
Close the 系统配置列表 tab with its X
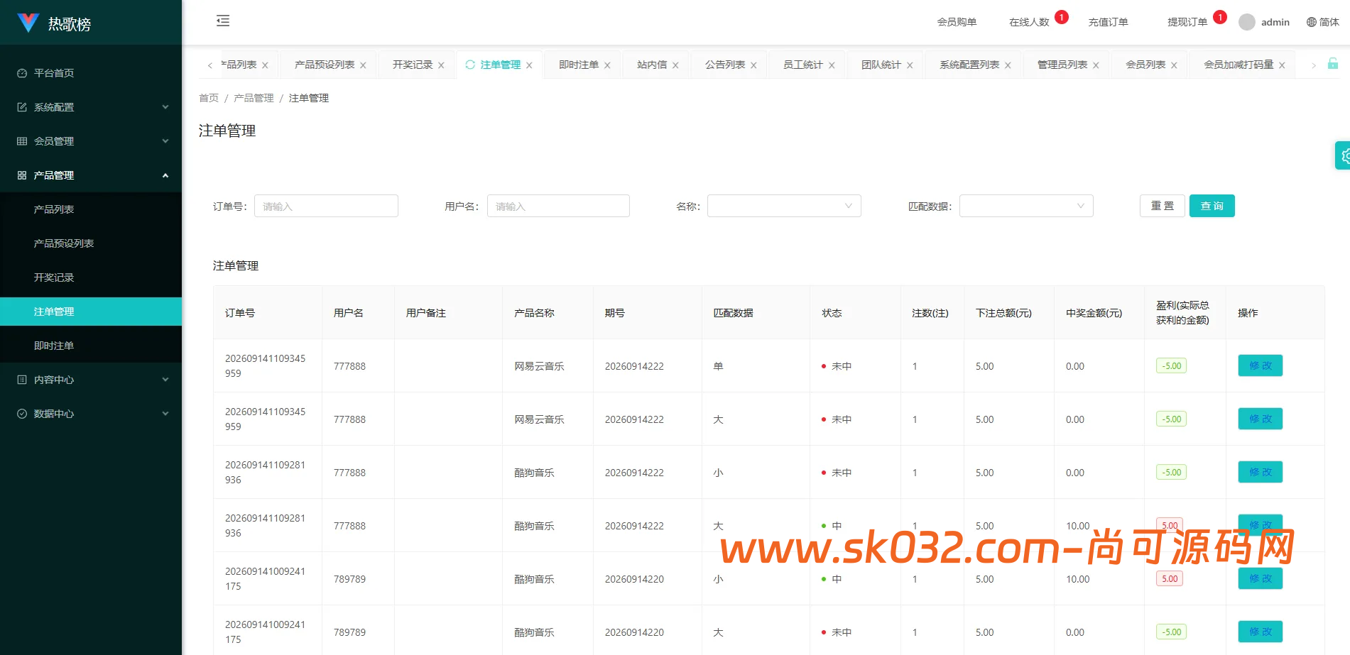[1008, 65]
